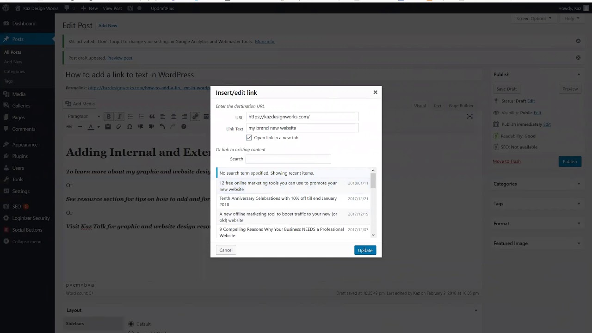Click Save Draft button

[506, 89]
